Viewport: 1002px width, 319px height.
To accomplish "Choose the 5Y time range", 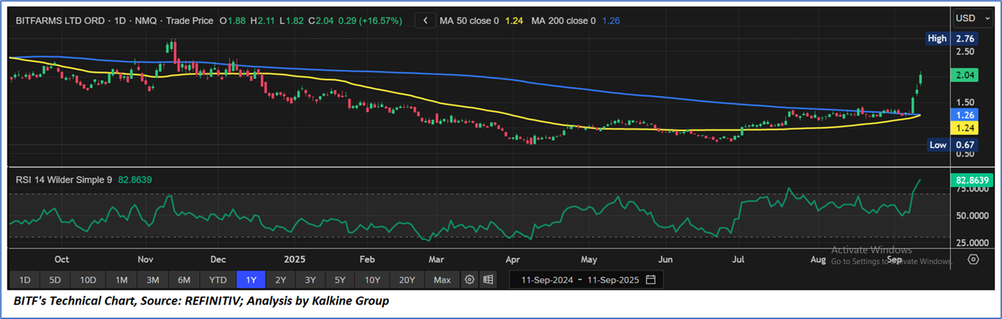I will click(x=341, y=280).
